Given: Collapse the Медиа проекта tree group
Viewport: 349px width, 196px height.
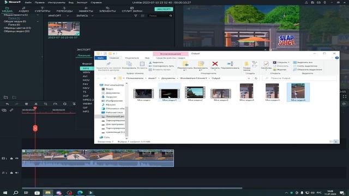Looking at the screenshot, I should coord(38,15).
